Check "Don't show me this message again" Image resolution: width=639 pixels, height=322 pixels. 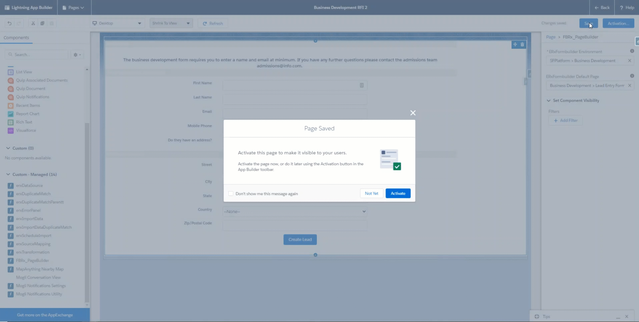[x=231, y=194]
